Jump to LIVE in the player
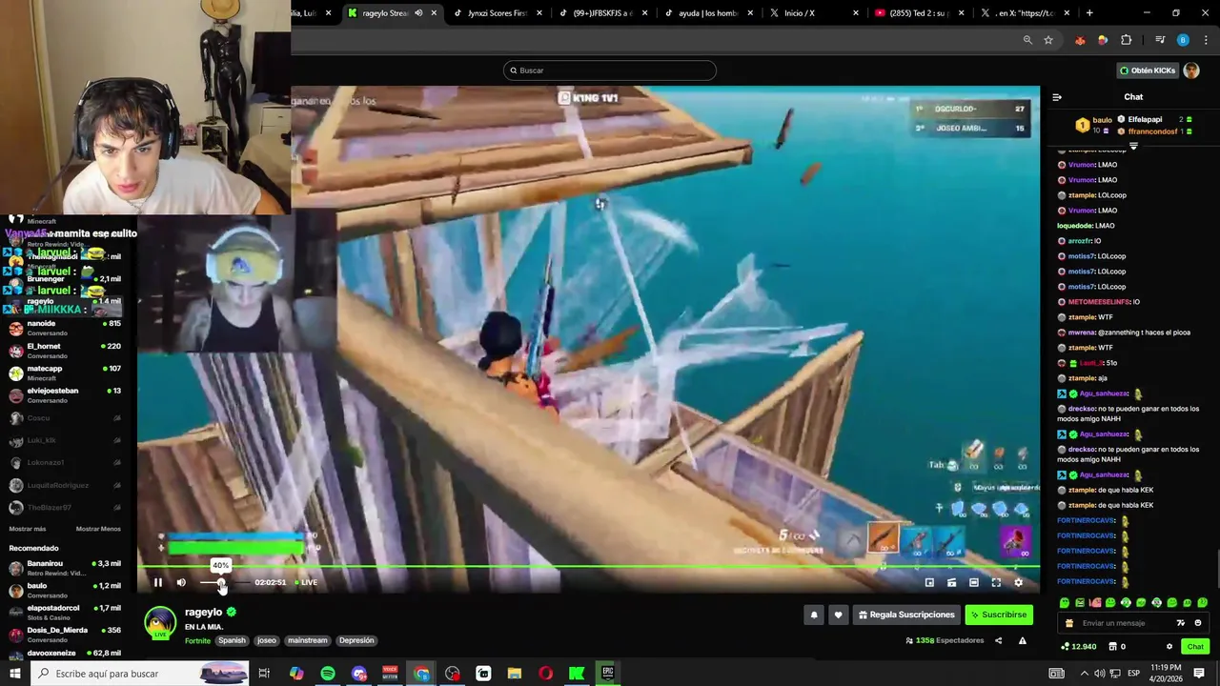 [306, 583]
